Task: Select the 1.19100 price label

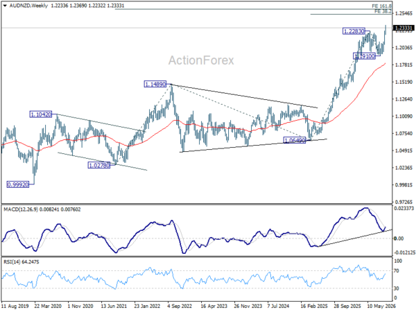Action: click(x=365, y=56)
